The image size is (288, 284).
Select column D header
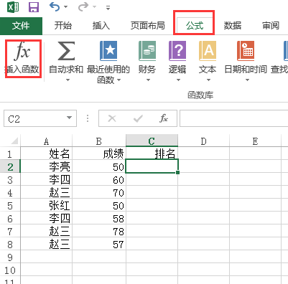[203, 141]
